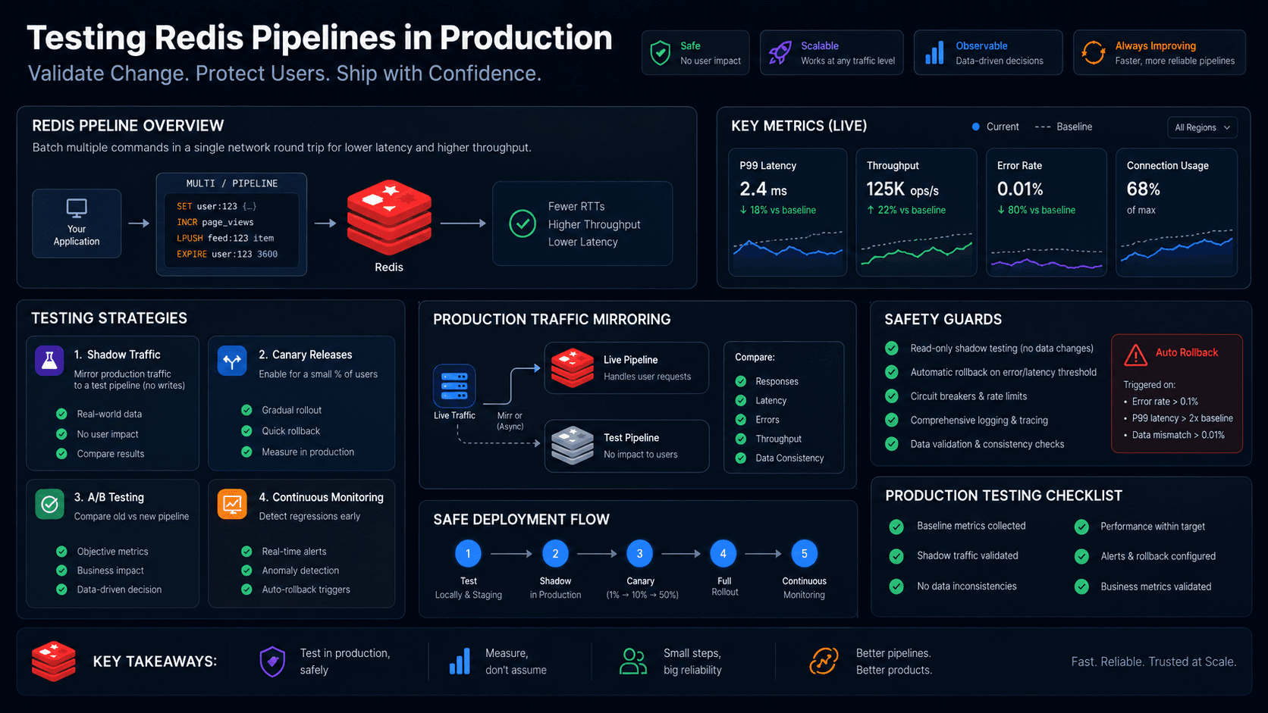Click 'P99 latency > 2x baseline' trigger
This screenshot has height=713, width=1268.
[1182, 418]
